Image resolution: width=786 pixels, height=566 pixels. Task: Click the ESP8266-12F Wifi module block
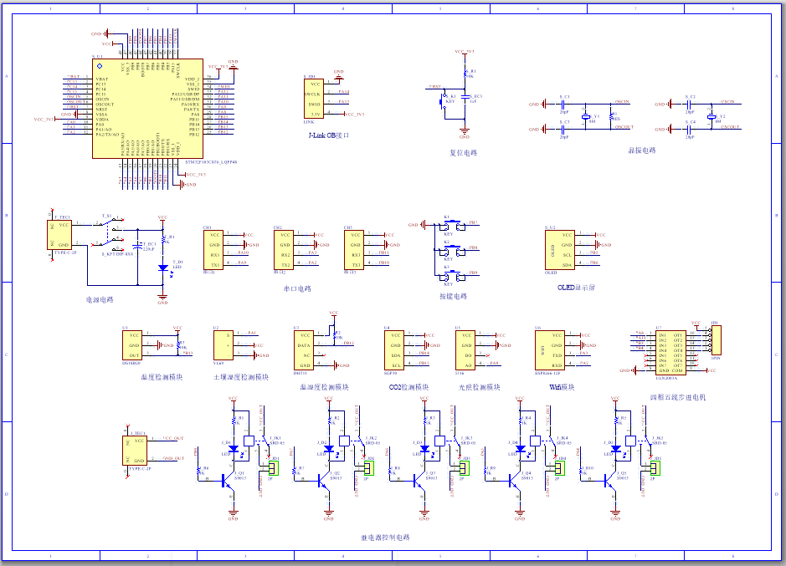click(x=550, y=350)
